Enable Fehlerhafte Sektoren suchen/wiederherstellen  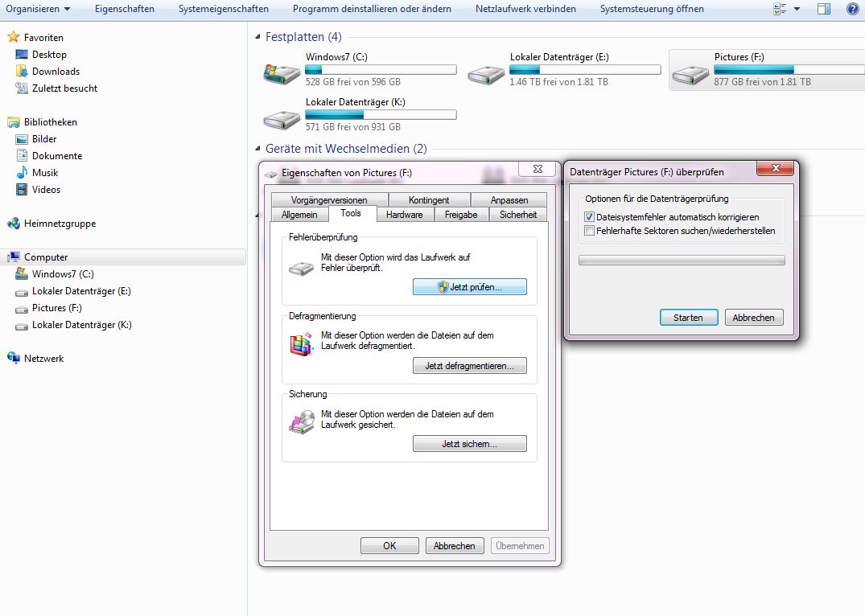pyautogui.click(x=590, y=231)
